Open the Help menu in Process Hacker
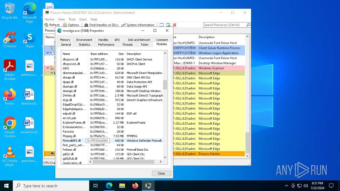Viewport: 340px width, 191px height. pos(94,19)
